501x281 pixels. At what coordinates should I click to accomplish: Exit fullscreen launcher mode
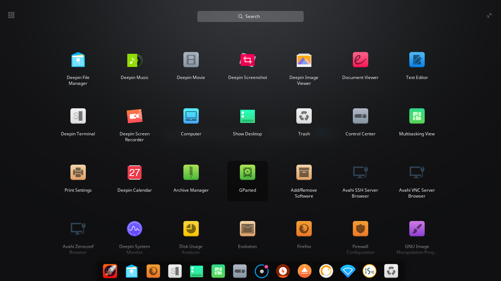pyautogui.click(x=489, y=15)
